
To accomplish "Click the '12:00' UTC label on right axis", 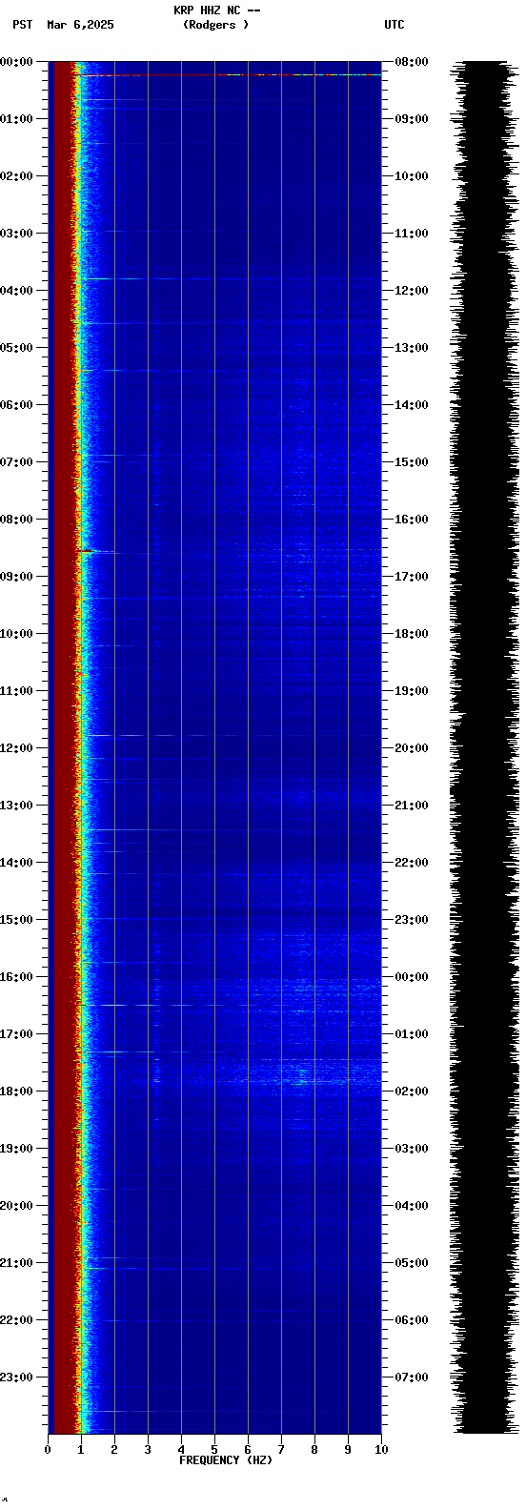I will (412, 291).
